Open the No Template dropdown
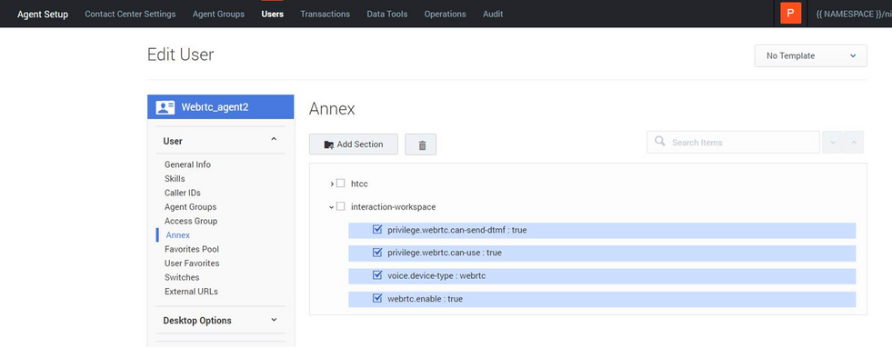The height and width of the screenshot is (348, 892). coord(811,55)
